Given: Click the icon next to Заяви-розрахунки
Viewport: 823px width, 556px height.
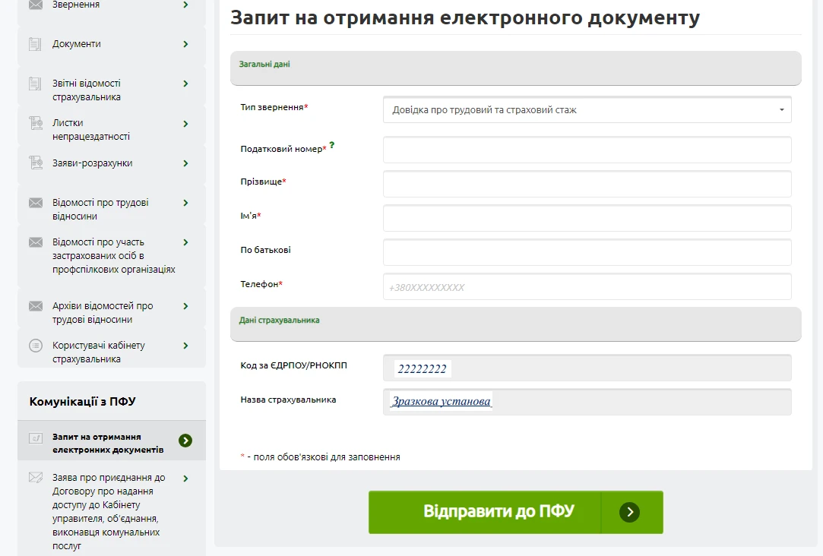Looking at the screenshot, I should pyautogui.click(x=35, y=163).
